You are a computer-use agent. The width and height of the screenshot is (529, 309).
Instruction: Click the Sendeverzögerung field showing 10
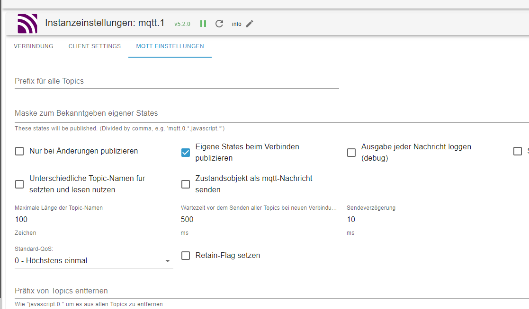(426, 219)
